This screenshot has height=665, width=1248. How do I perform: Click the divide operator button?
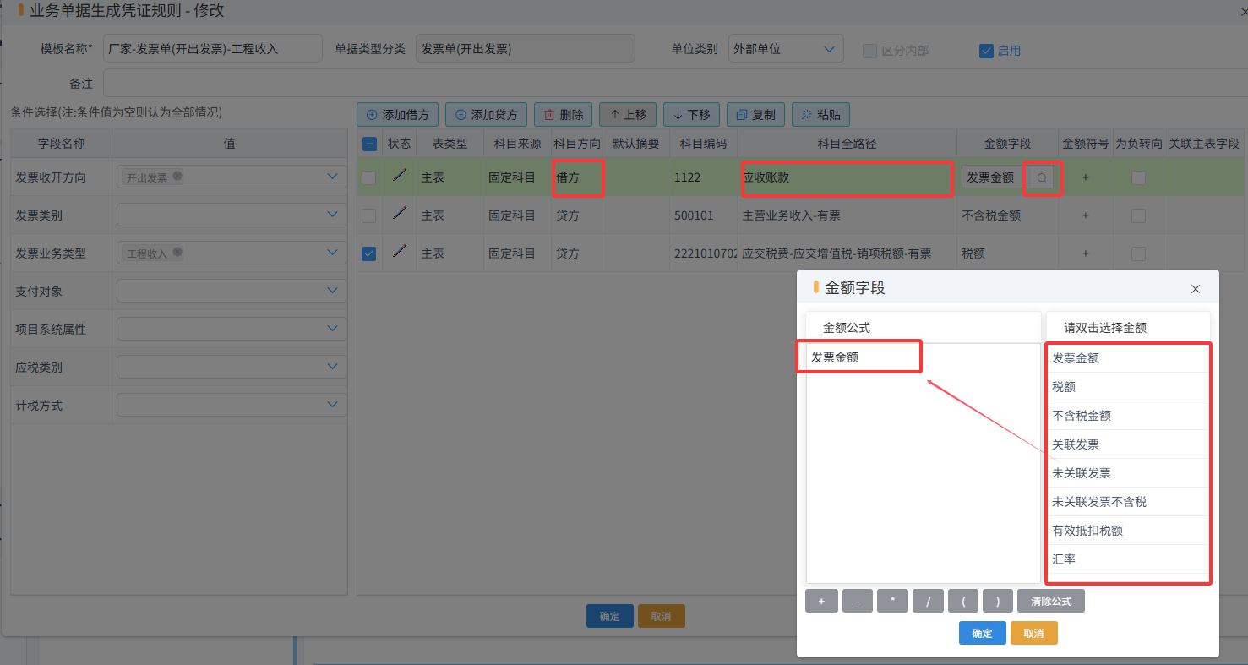(928, 601)
